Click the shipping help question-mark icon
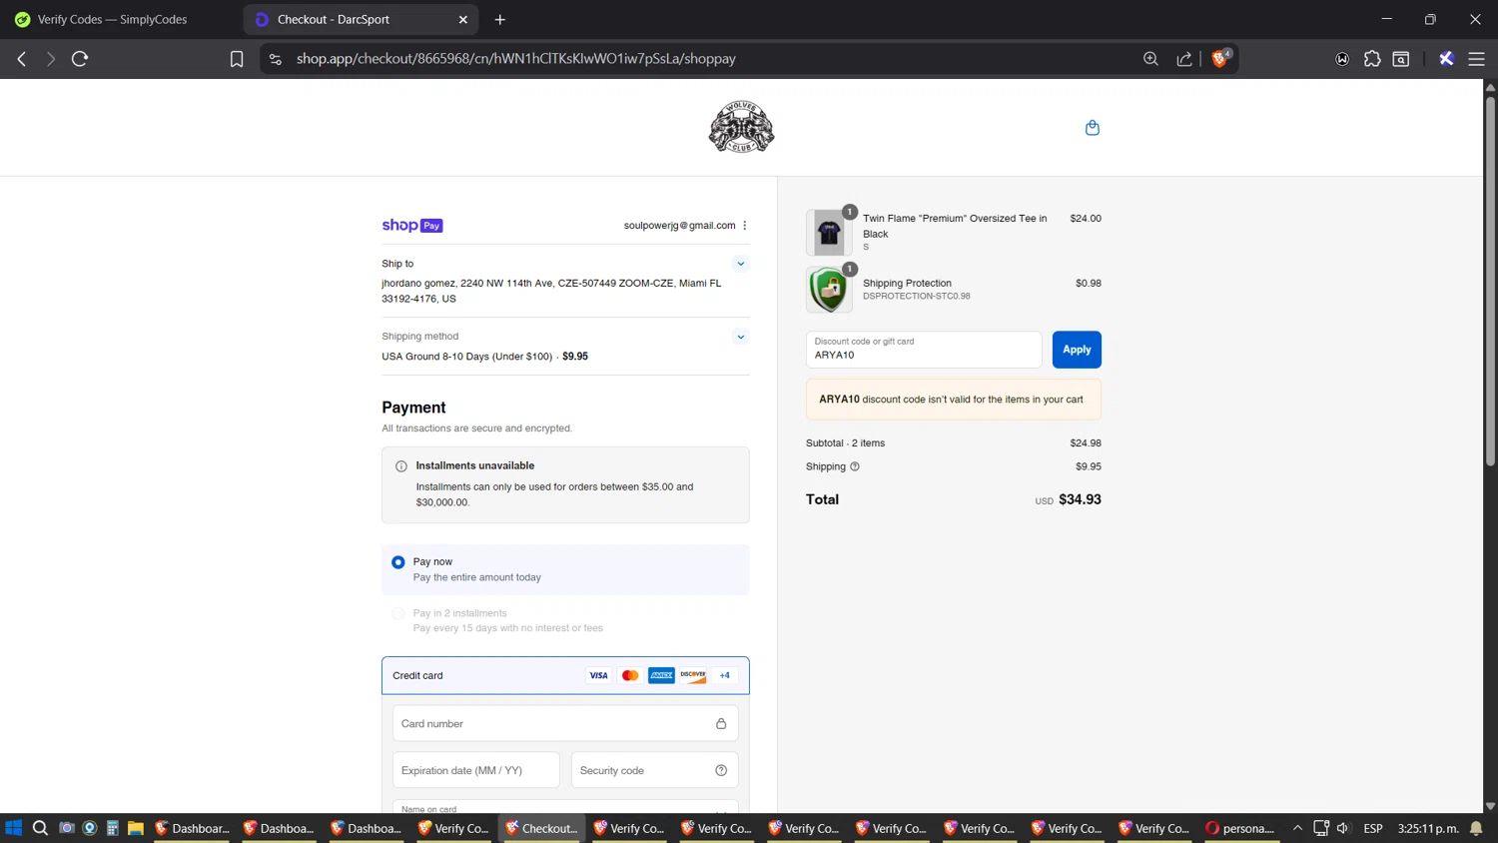1498x843 pixels. click(855, 466)
